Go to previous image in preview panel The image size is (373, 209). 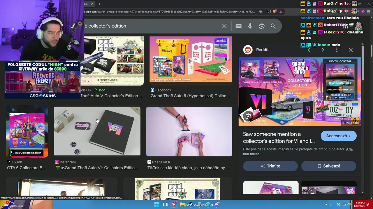pyautogui.click(x=309, y=50)
